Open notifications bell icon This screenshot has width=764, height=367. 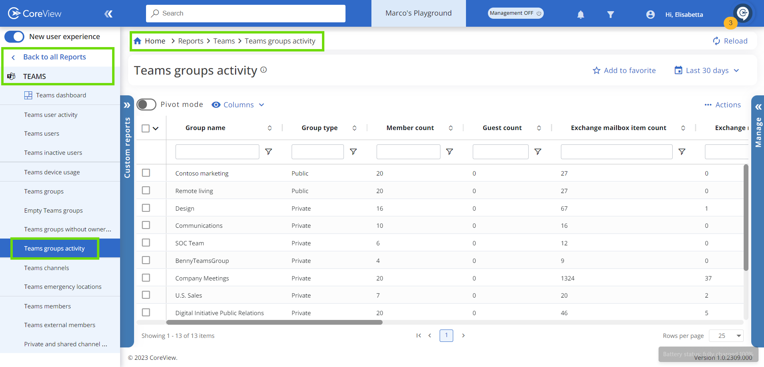pyautogui.click(x=580, y=15)
